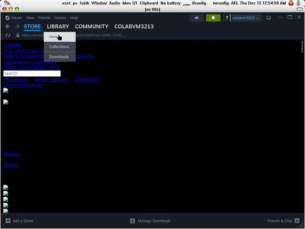
Task: Reload the store page
Action: [x=8, y=35]
